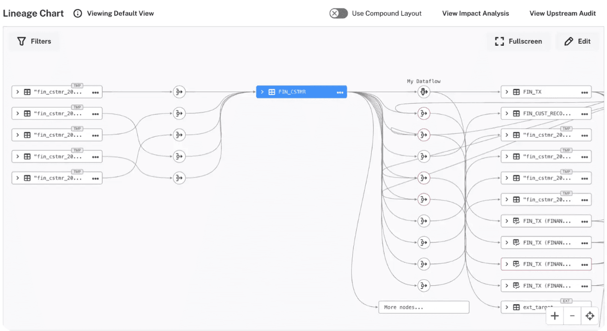
Task: Expand the FIN_CUST_RECO node chevron
Action: pyautogui.click(x=507, y=113)
